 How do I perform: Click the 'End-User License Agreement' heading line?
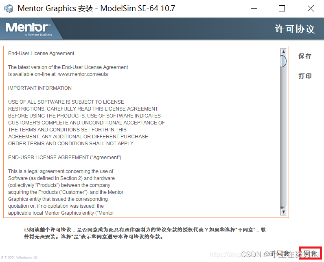41,53
